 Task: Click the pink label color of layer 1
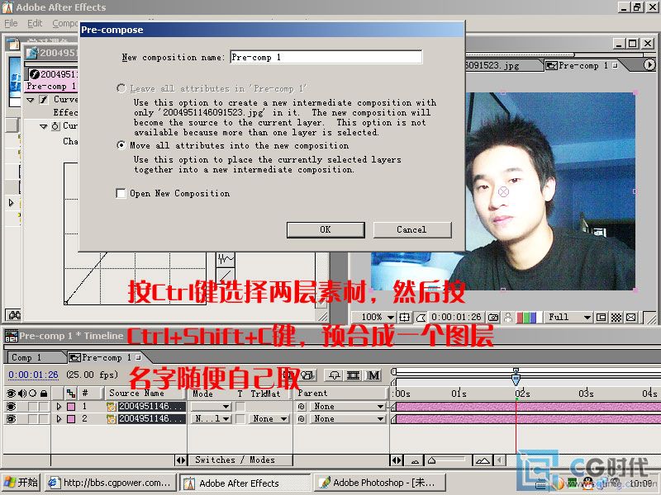click(x=71, y=406)
